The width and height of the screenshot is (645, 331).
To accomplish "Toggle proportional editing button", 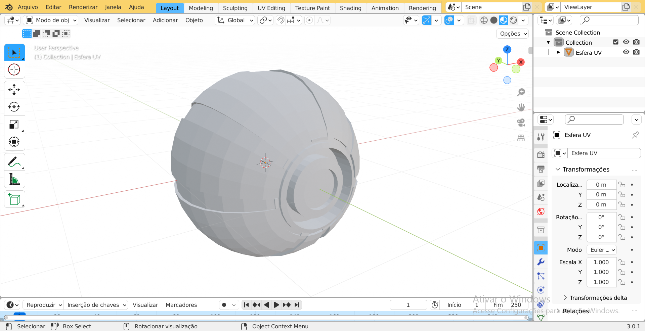I will pos(309,20).
